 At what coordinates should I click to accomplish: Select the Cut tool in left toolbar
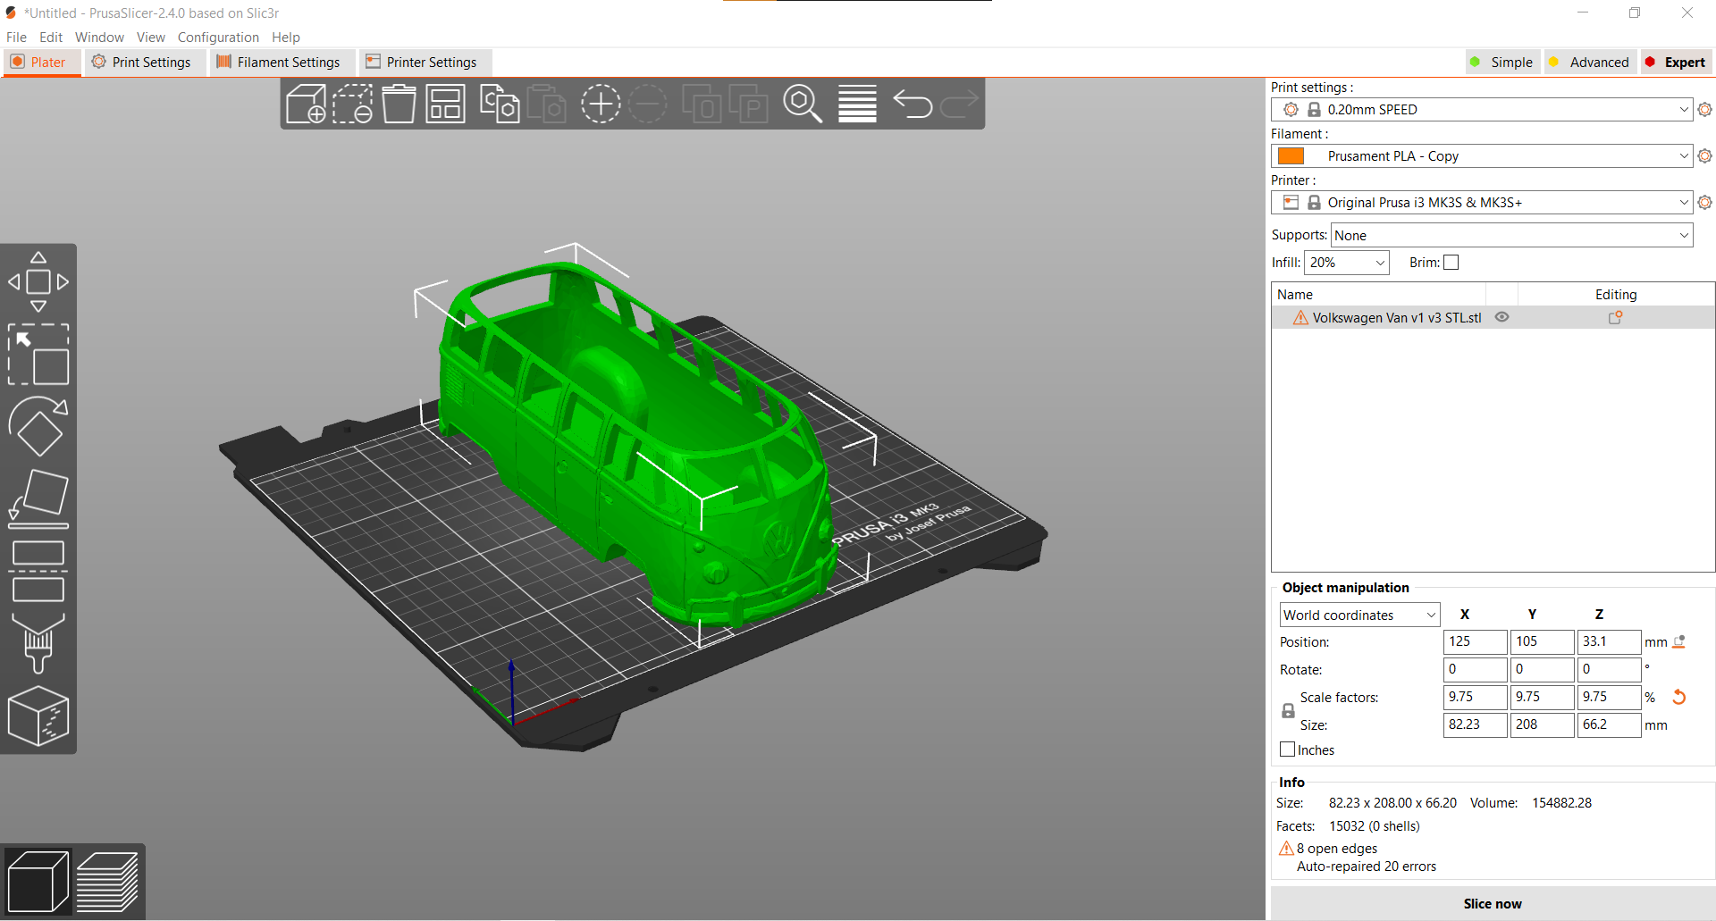click(38, 571)
